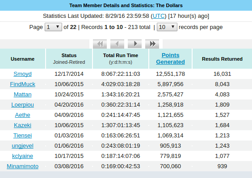Select the Aethe username link

[x=22, y=115]
